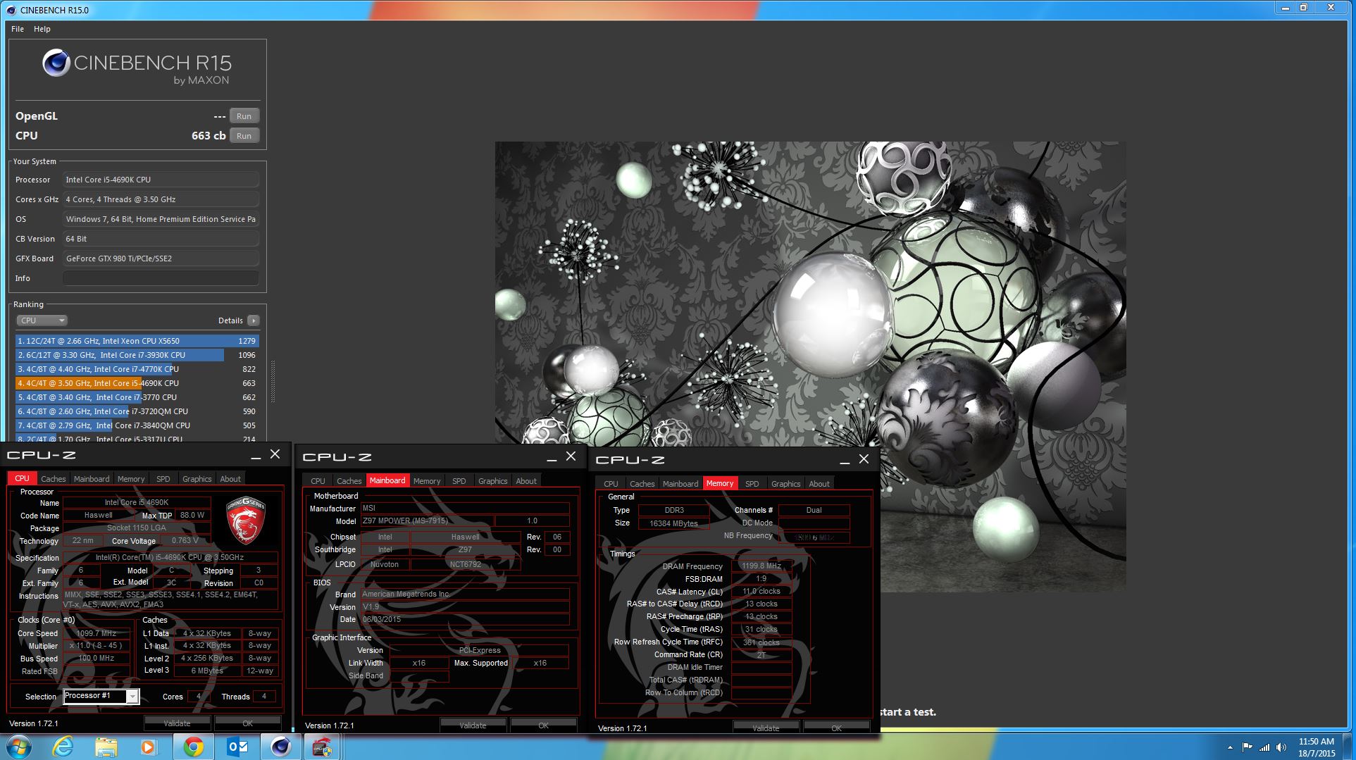Open Outlook from the taskbar
The width and height of the screenshot is (1356, 760).
click(237, 747)
